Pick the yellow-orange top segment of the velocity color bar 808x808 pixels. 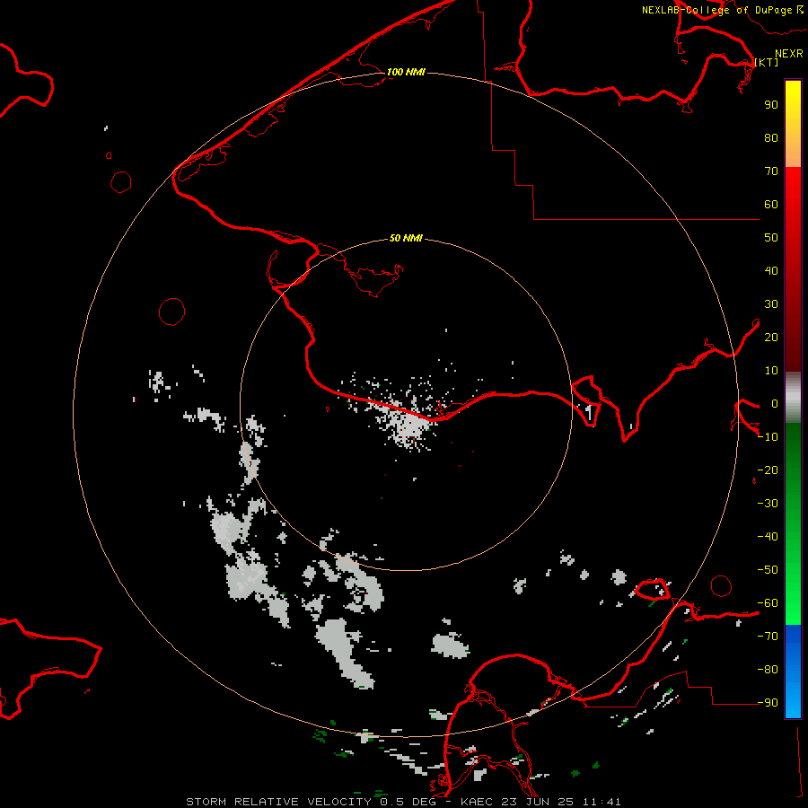click(793, 124)
